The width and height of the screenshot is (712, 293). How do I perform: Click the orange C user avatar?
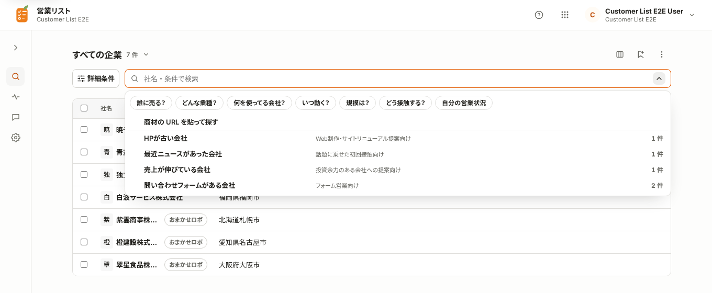pyautogui.click(x=592, y=15)
